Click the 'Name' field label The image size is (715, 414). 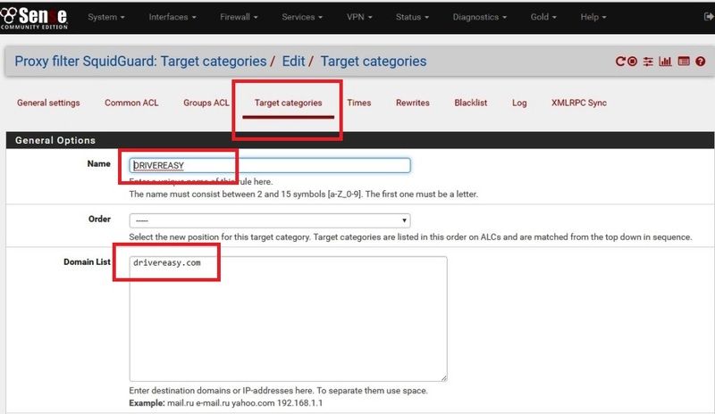98,164
